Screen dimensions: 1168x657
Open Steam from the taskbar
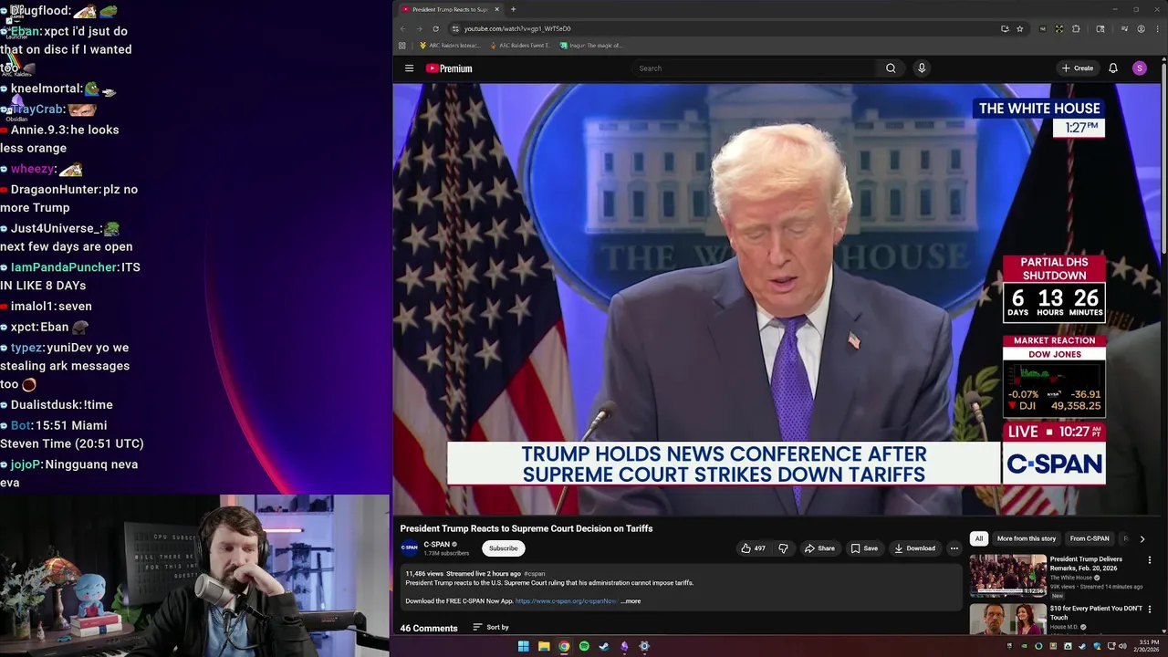[604, 646]
